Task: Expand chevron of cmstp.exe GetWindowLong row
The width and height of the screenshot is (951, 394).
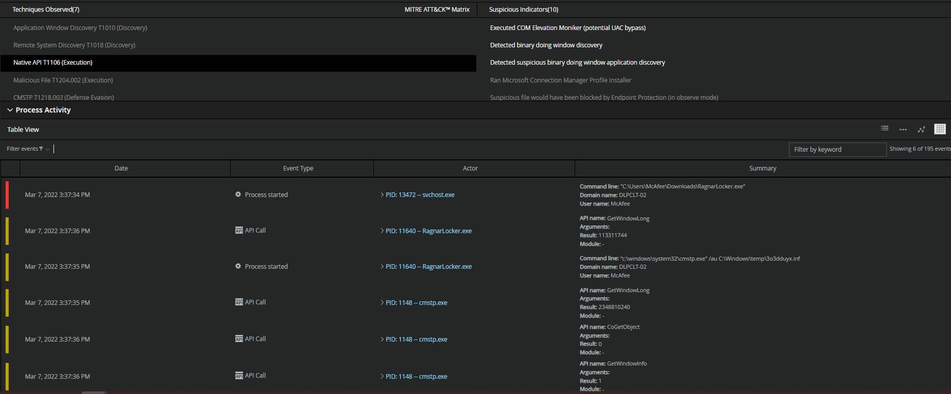Action: click(382, 303)
